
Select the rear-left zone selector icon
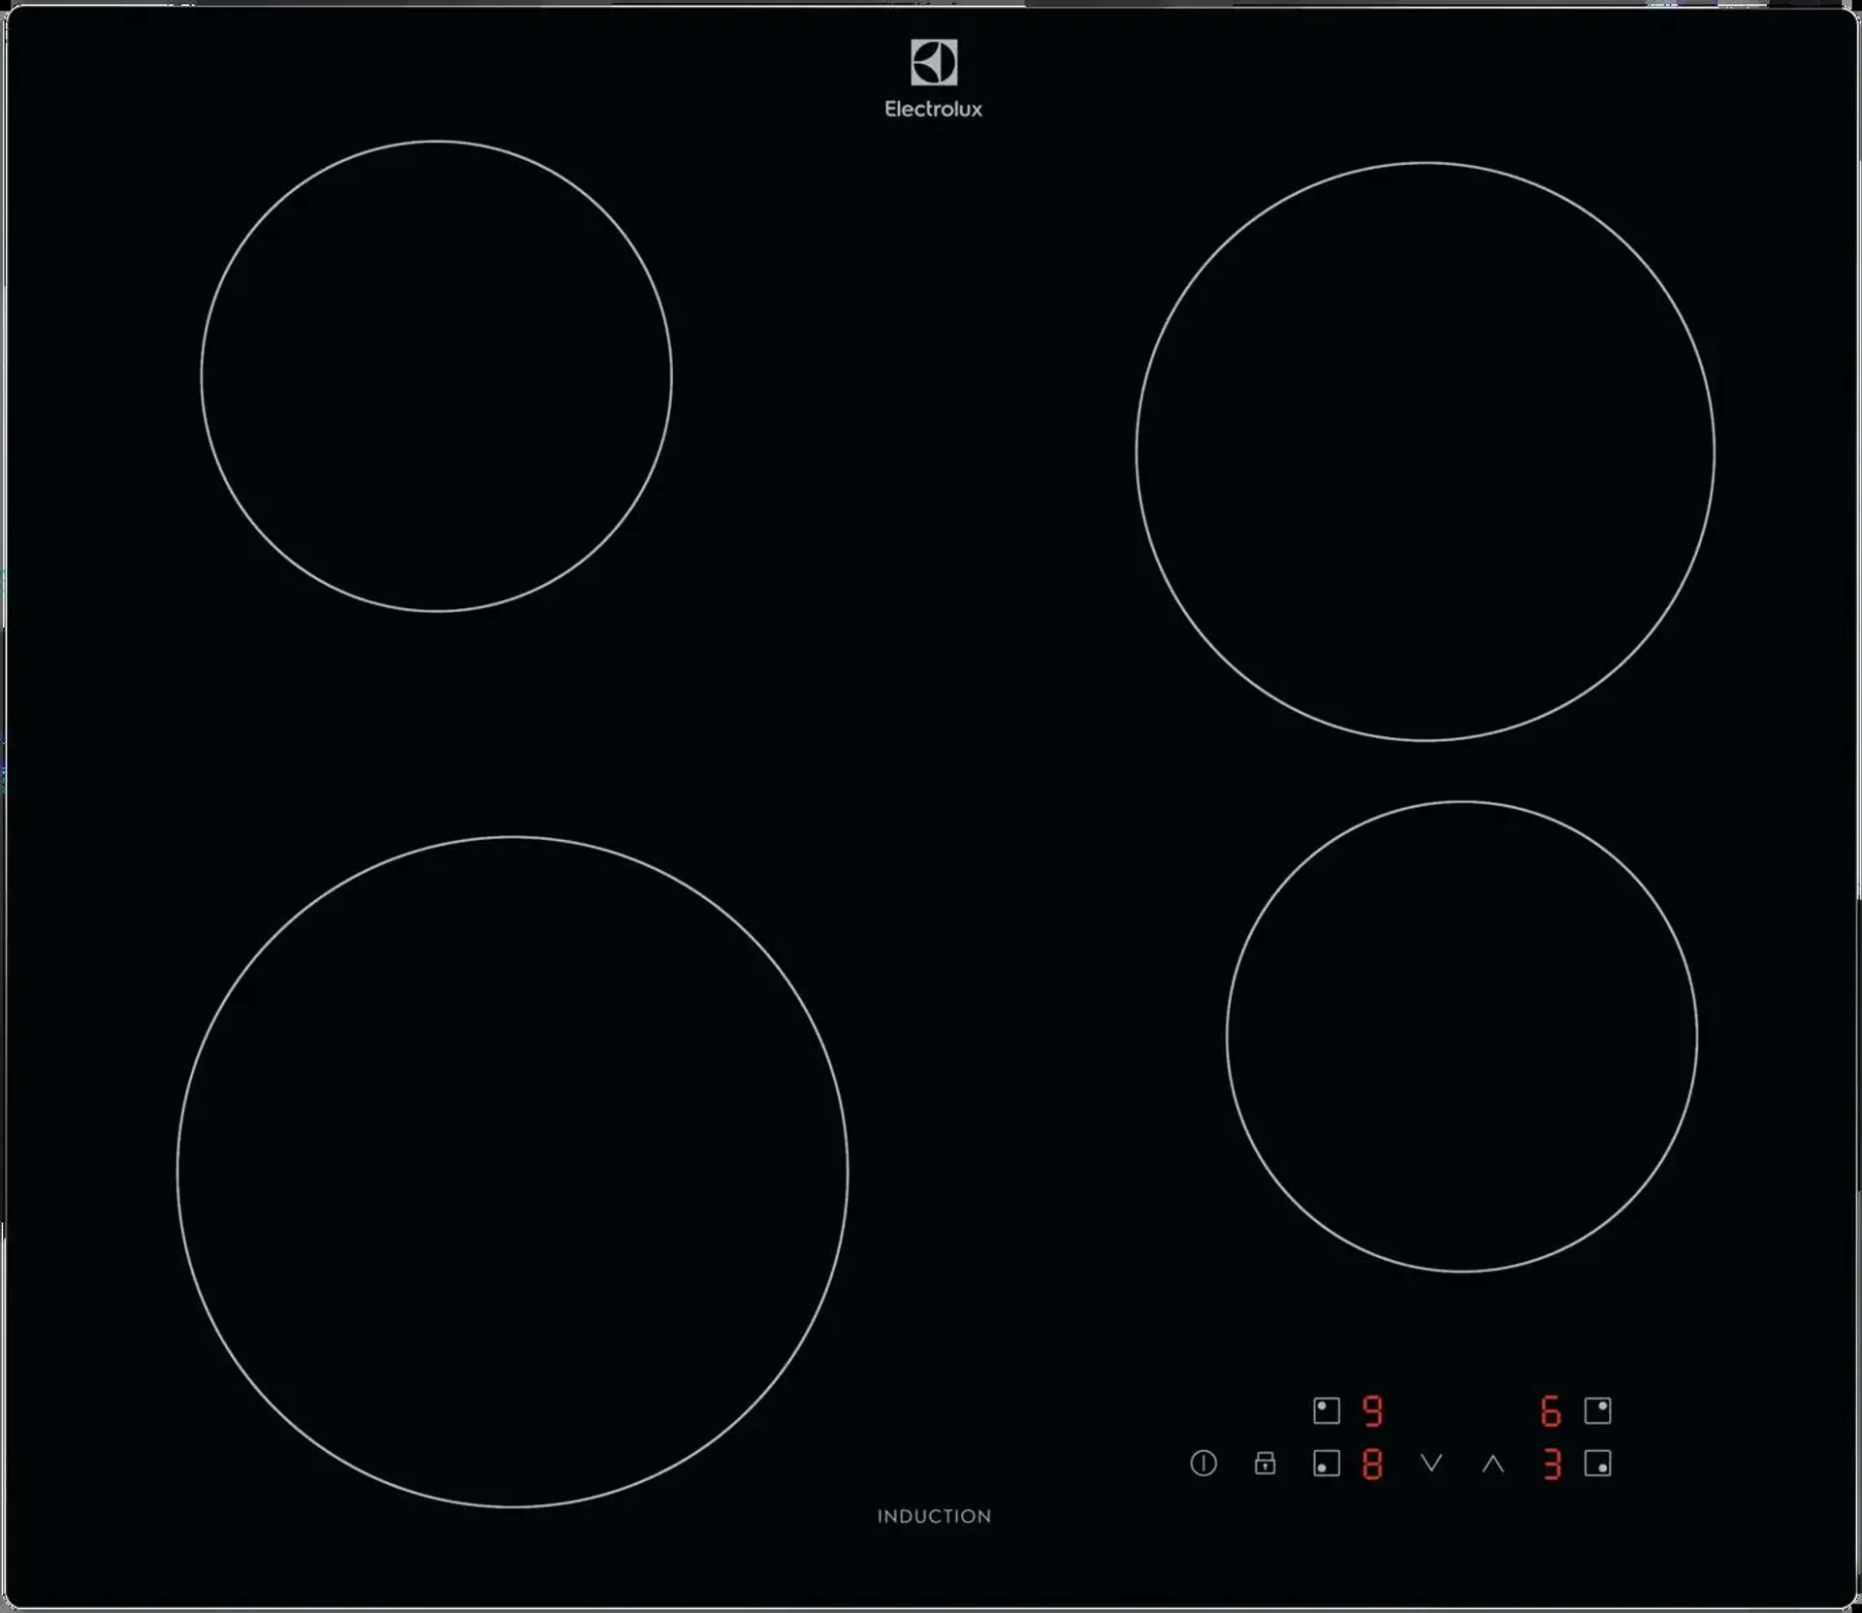(1326, 1410)
